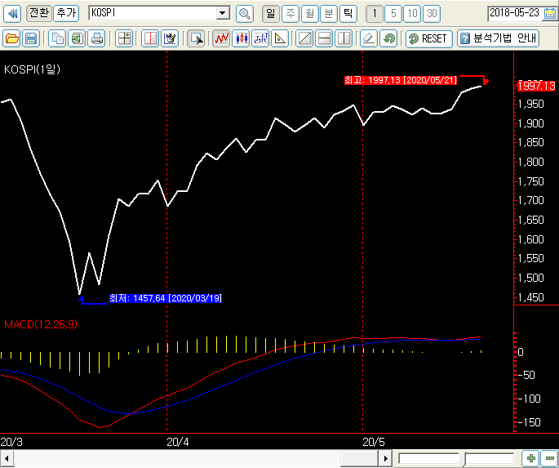Image resolution: width=559 pixels, height=468 pixels.
Task: Click the magnifier search icon
Action: (245, 14)
